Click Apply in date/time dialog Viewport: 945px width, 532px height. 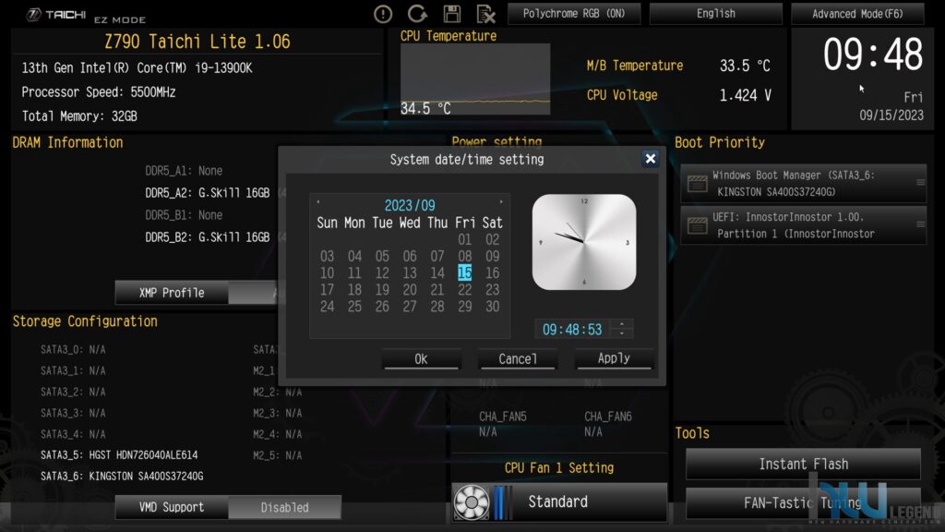point(614,358)
